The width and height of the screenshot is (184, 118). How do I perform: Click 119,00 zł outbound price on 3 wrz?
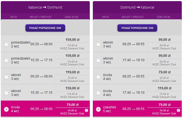72,72
